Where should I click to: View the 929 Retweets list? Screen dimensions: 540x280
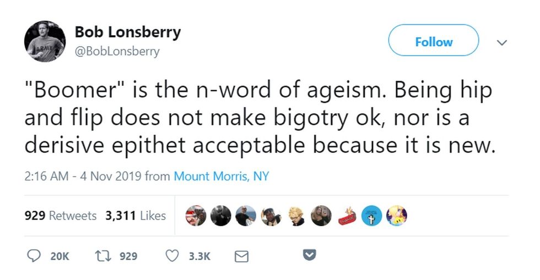click(x=61, y=216)
